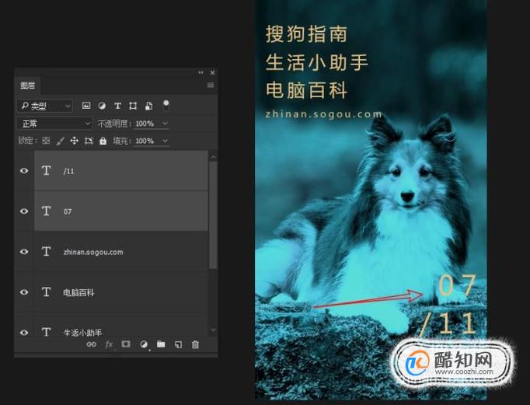The width and height of the screenshot is (530, 405).
Task: Click the 搜狗指南 text on canvas
Action: click(306, 33)
